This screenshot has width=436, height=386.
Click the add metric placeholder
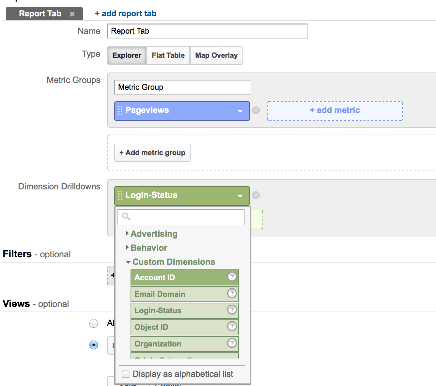(335, 111)
